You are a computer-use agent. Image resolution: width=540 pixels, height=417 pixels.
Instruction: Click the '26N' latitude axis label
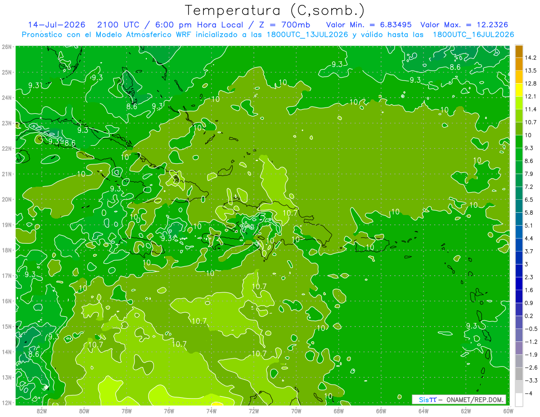[x=6, y=47]
